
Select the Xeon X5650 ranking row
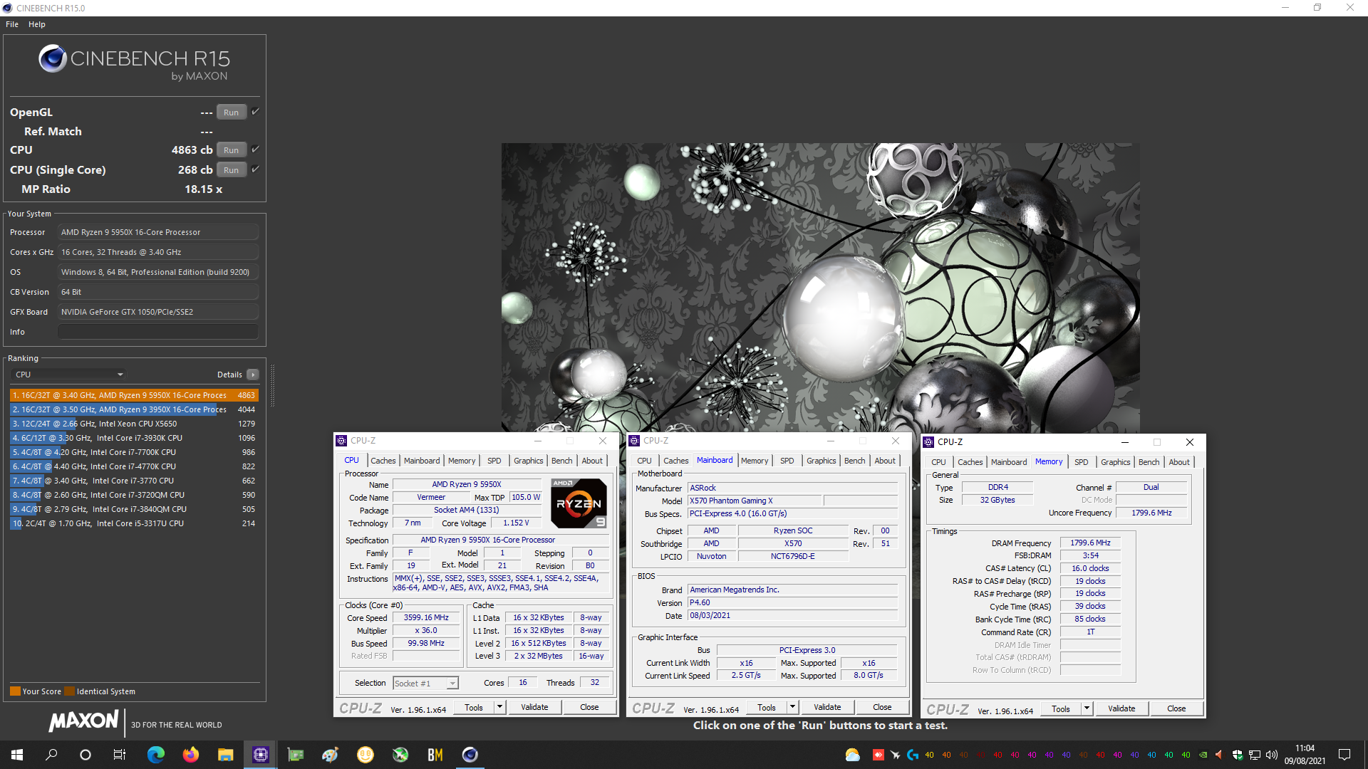coord(133,424)
